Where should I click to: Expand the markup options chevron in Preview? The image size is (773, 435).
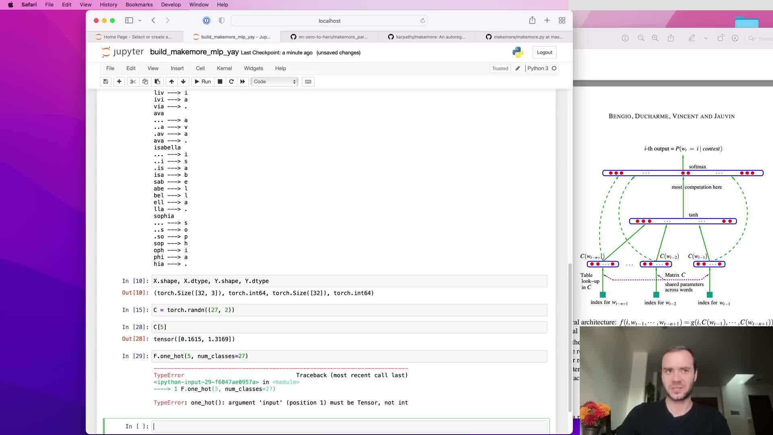pos(706,38)
